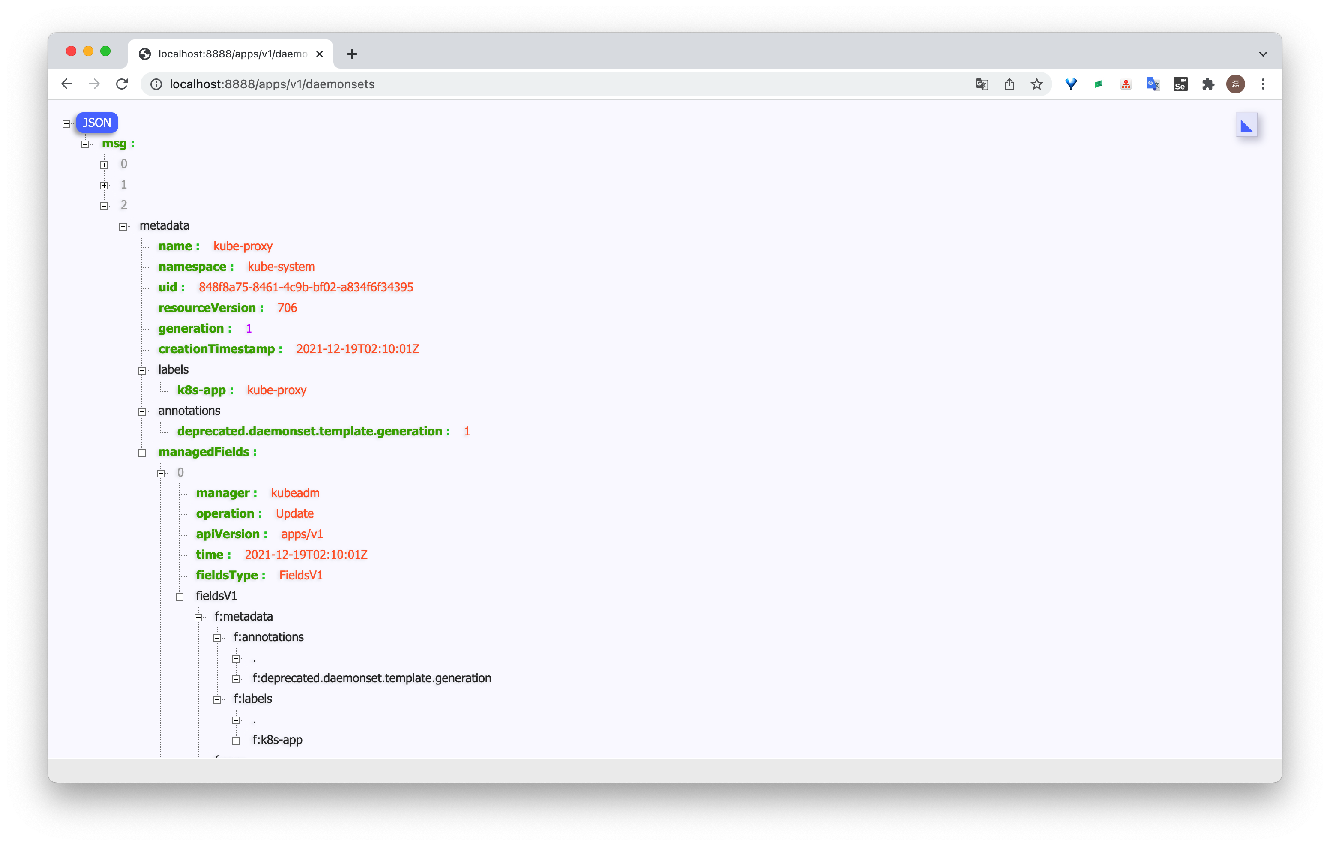The image size is (1330, 846).
Task: Click the root JSON badge button
Action: click(x=97, y=123)
